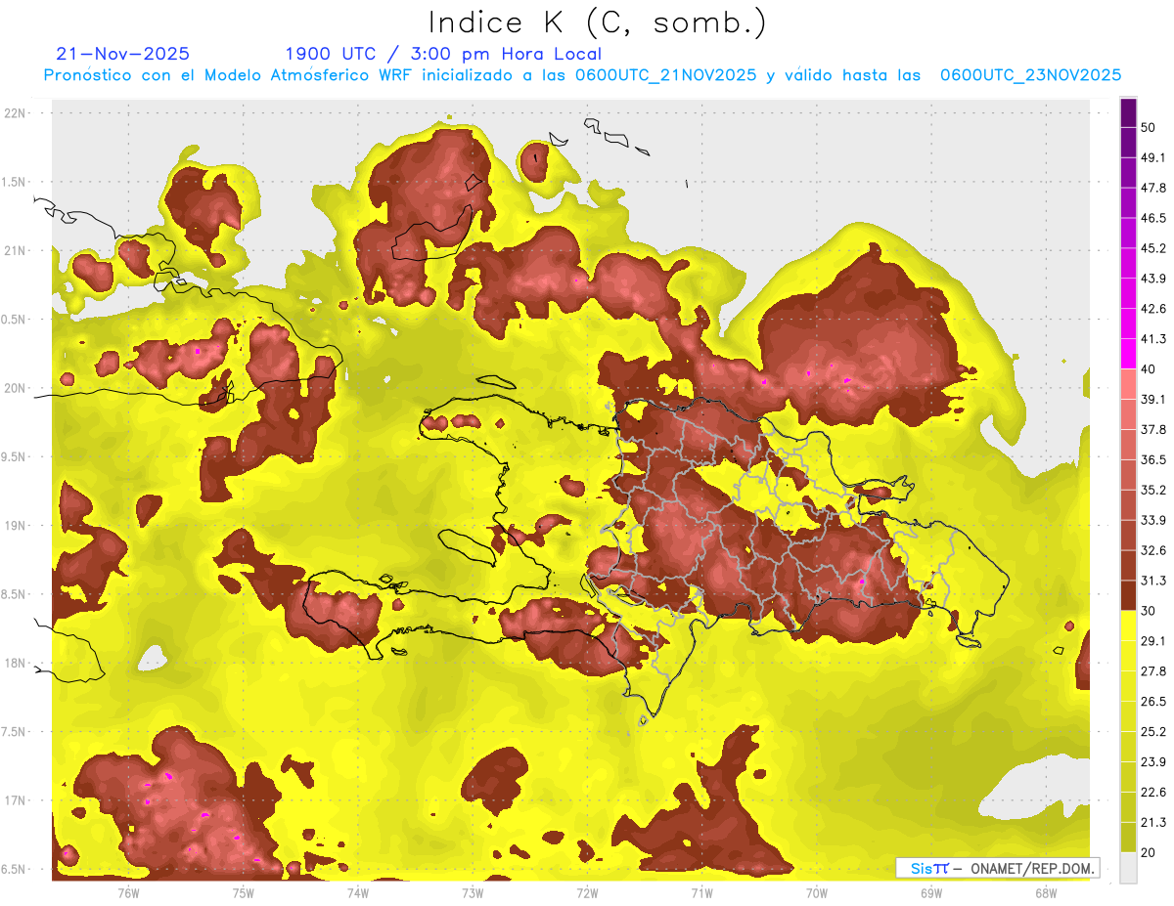The height and width of the screenshot is (906, 1174).
Task: Select the '36.5' legend value
Action: (x=1154, y=459)
